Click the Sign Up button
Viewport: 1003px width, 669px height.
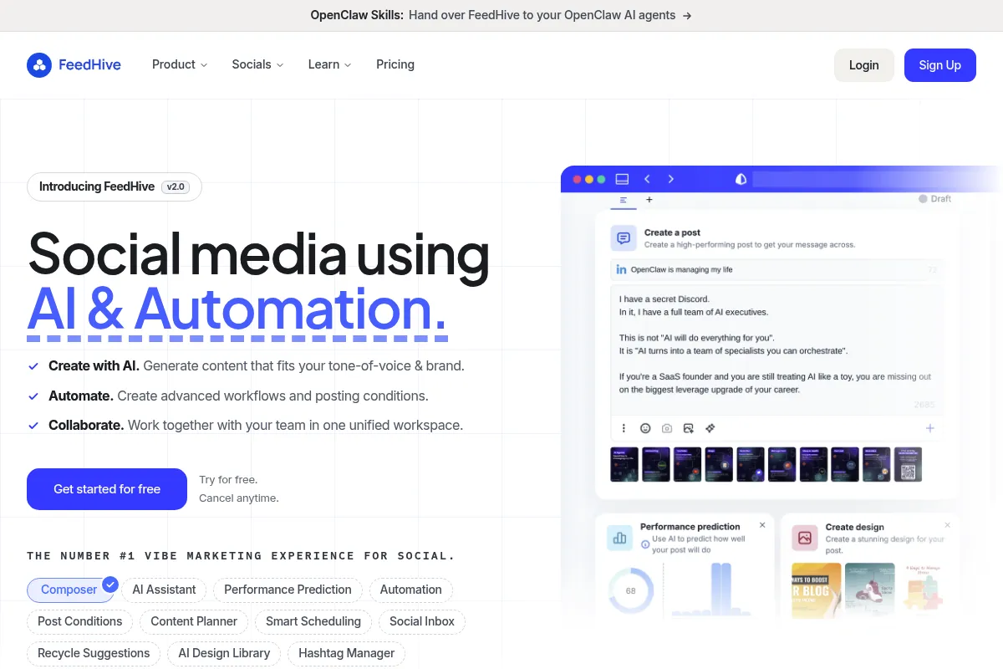(940, 65)
